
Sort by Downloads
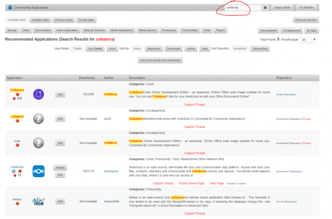coord(174,48)
